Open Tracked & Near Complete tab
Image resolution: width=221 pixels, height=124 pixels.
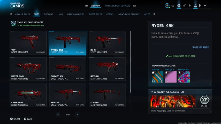point(117,6)
